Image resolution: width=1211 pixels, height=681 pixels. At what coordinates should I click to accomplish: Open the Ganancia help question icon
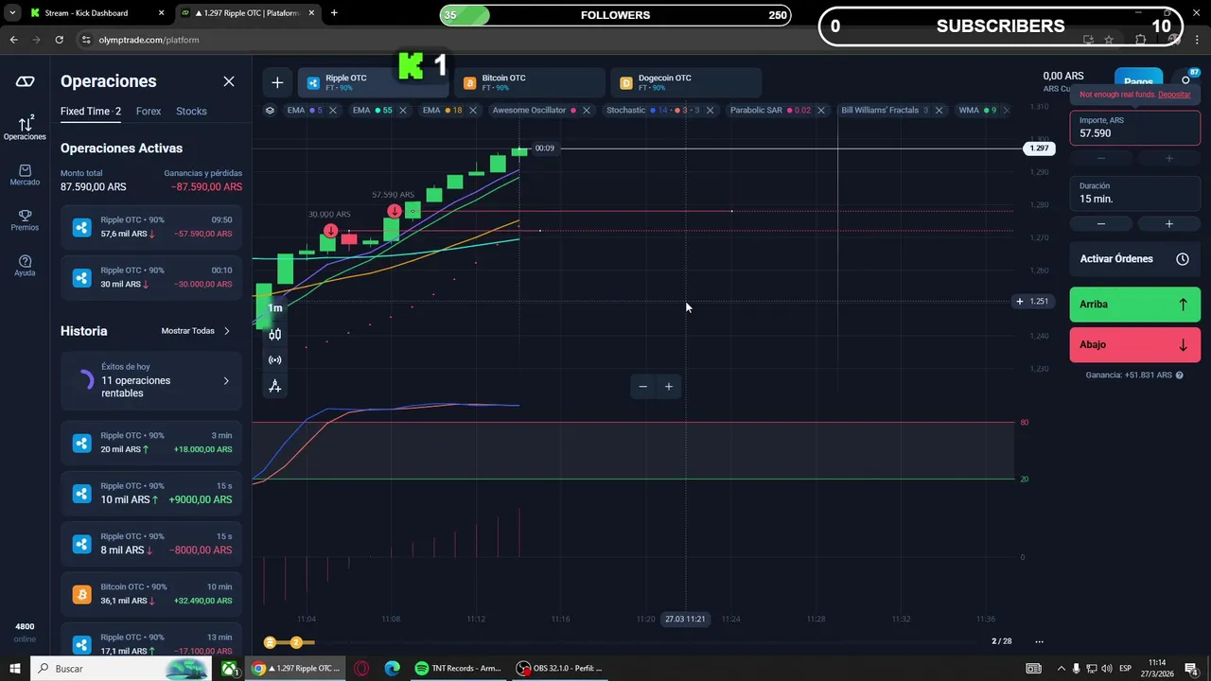[x=1179, y=375]
